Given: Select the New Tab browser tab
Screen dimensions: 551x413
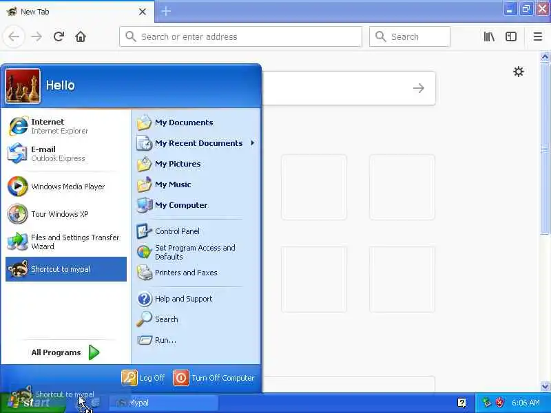Looking at the screenshot, I should pos(77,12).
